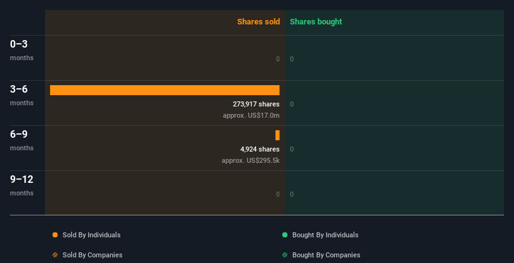514x263 pixels.
Task: Click the green Bought By Individuals legend dot
Action: point(285,235)
